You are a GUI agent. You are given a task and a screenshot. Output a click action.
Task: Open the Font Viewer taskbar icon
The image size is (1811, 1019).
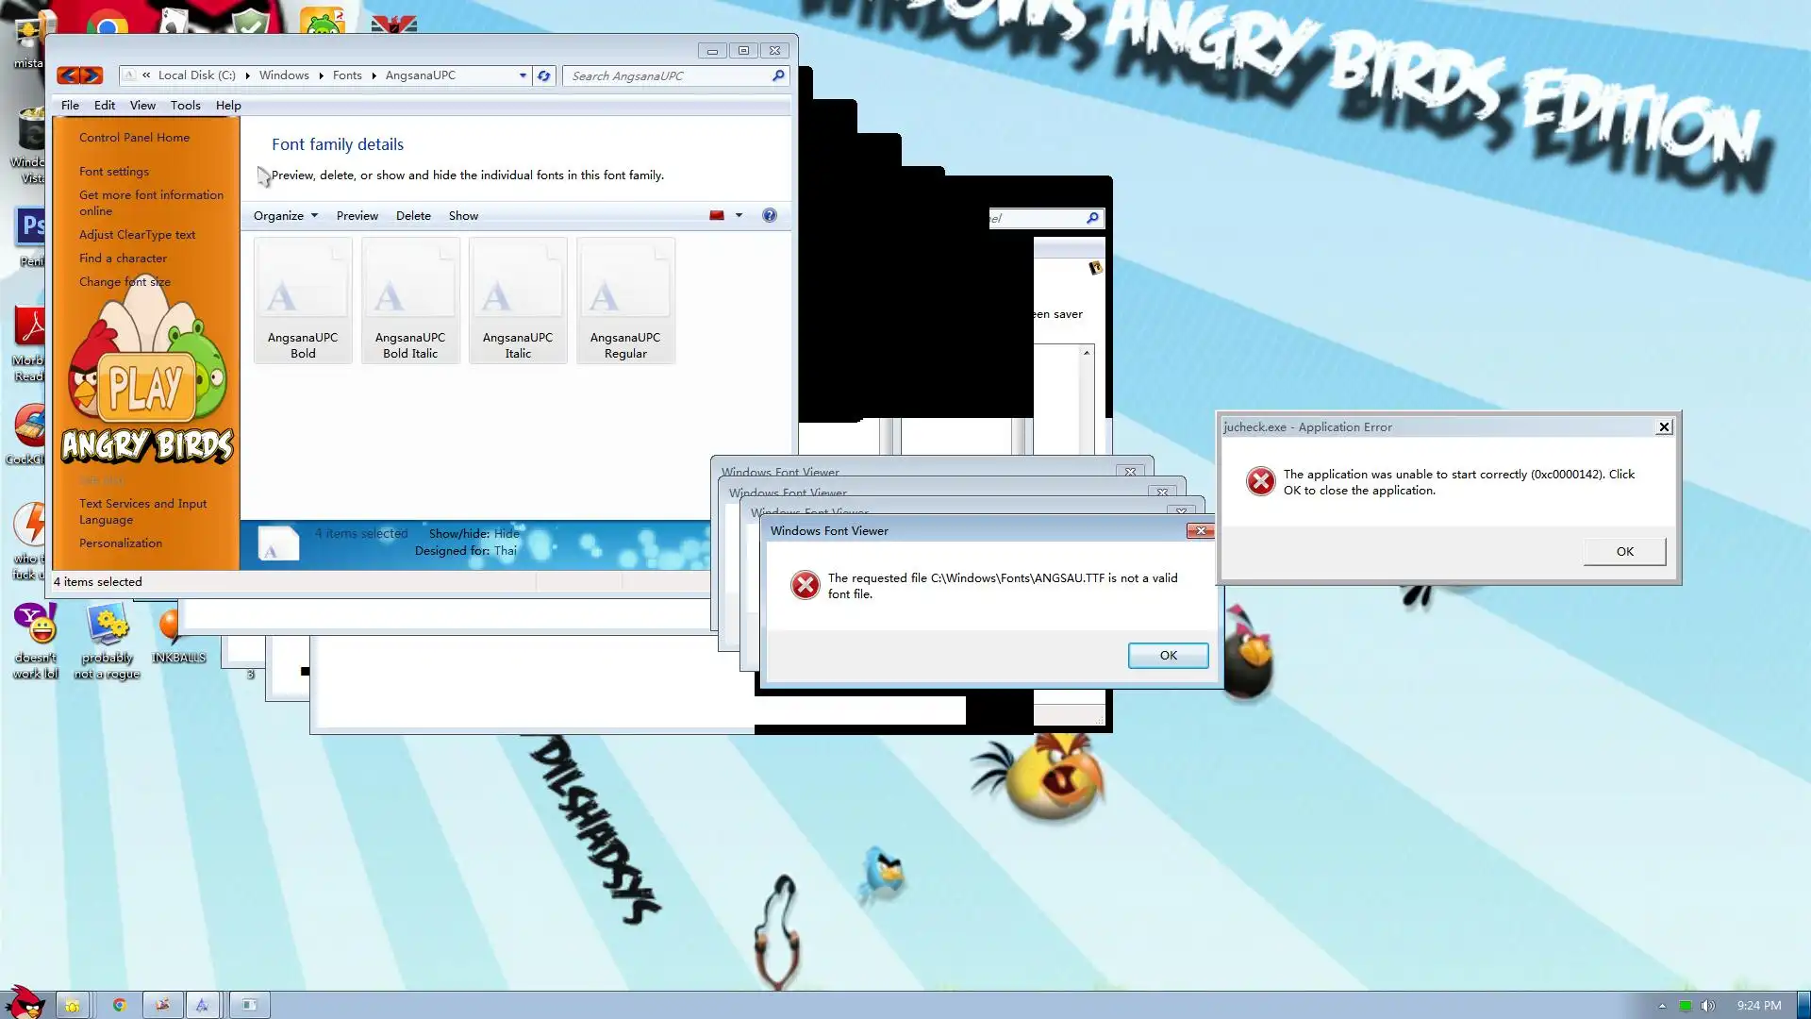202,1005
